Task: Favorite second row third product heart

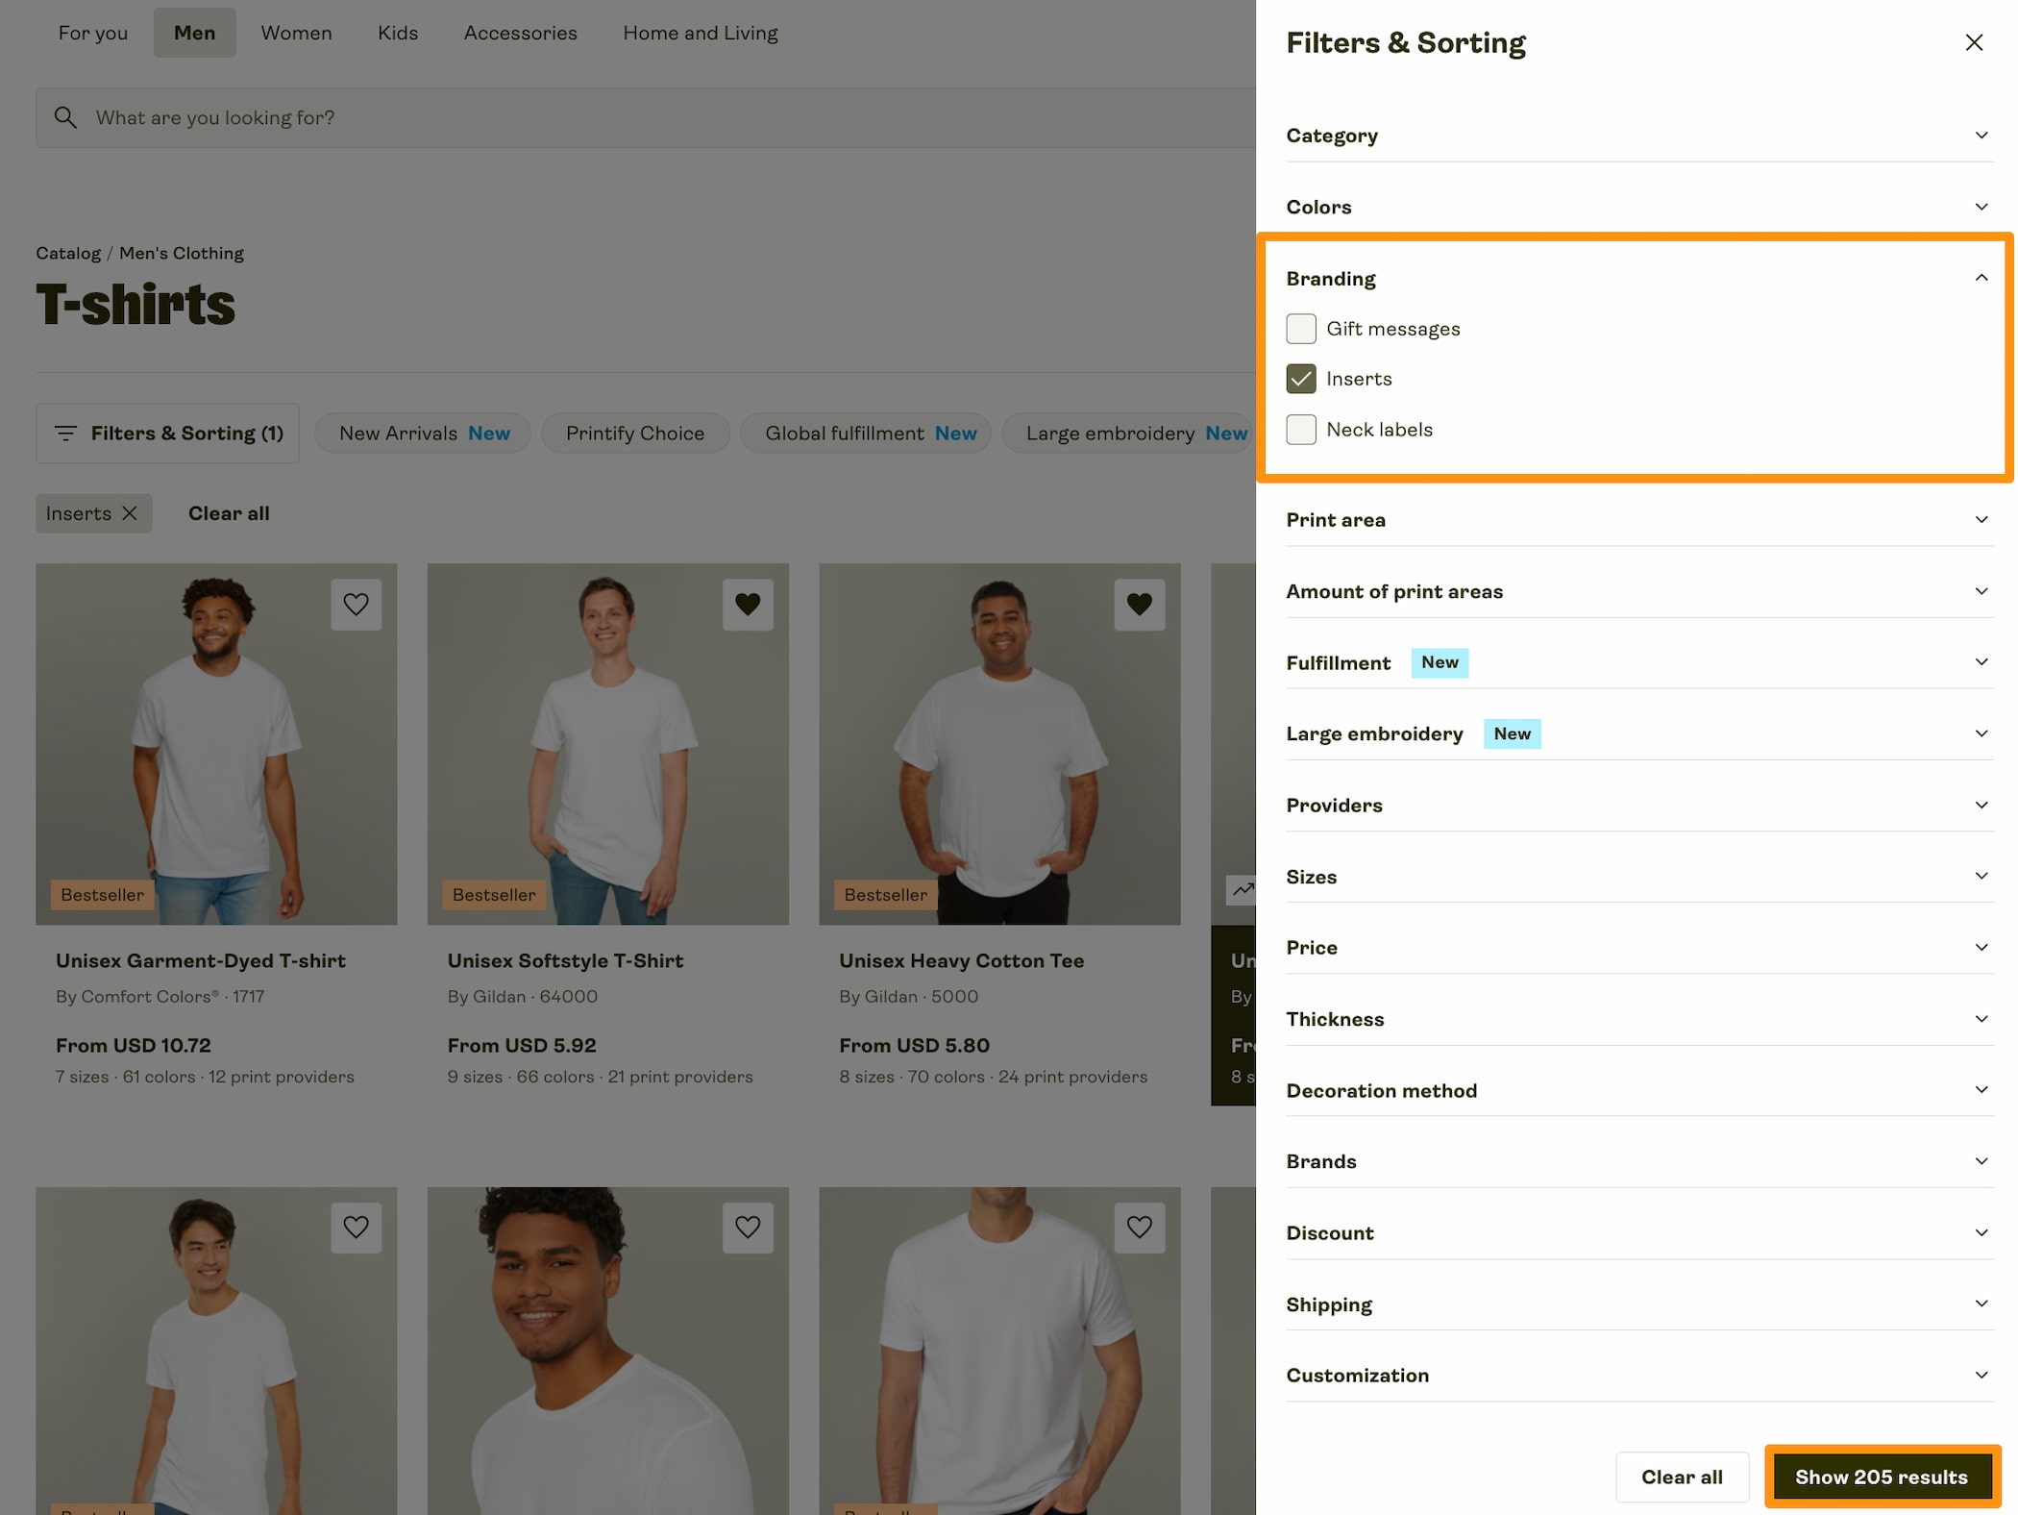Action: tap(1140, 1228)
